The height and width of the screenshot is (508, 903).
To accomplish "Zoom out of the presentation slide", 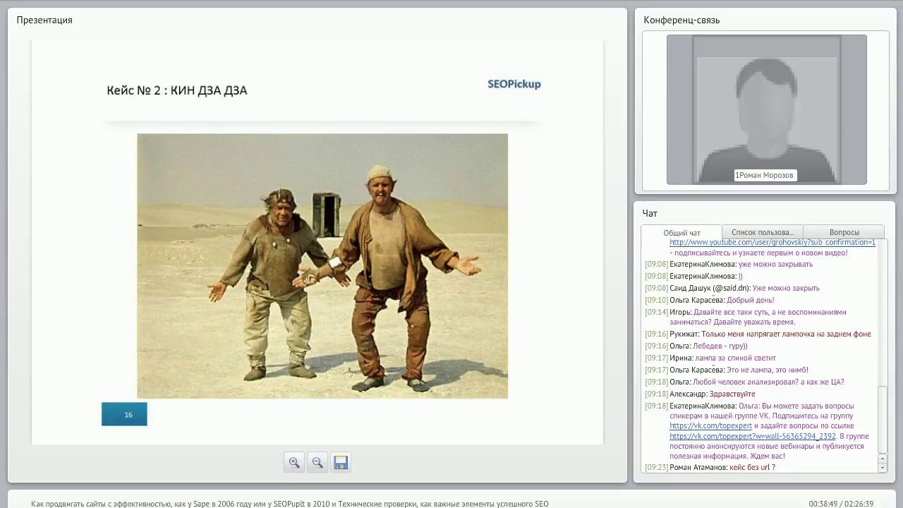I will pyautogui.click(x=317, y=463).
